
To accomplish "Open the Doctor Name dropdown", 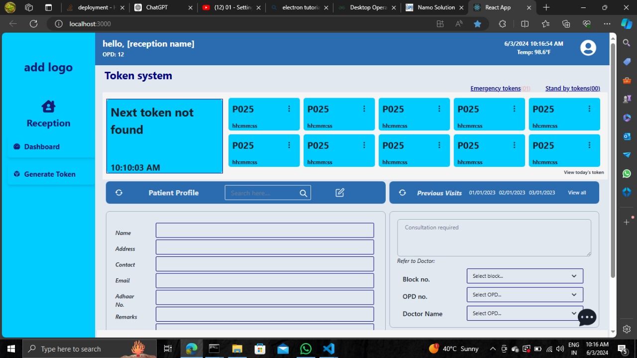I will click(x=524, y=313).
